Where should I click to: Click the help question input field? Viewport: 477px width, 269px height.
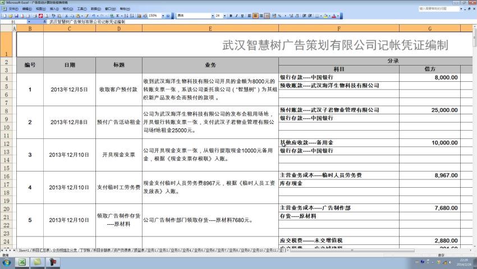click(x=438, y=8)
